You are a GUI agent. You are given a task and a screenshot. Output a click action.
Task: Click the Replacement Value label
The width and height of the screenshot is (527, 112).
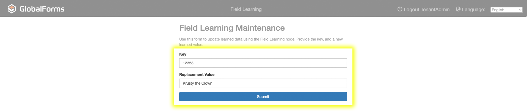[x=197, y=74]
